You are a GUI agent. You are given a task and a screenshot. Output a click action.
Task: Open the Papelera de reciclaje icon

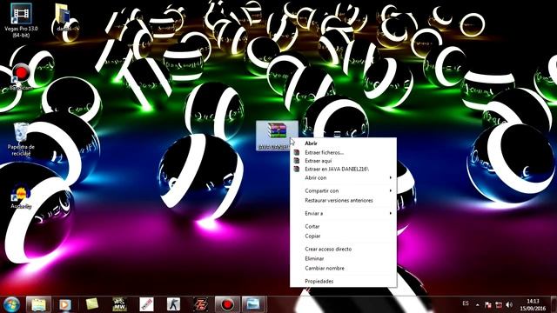pos(21,139)
